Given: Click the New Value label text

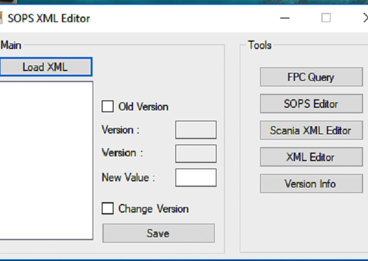Looking at the screenshot, I should point(128,178).
